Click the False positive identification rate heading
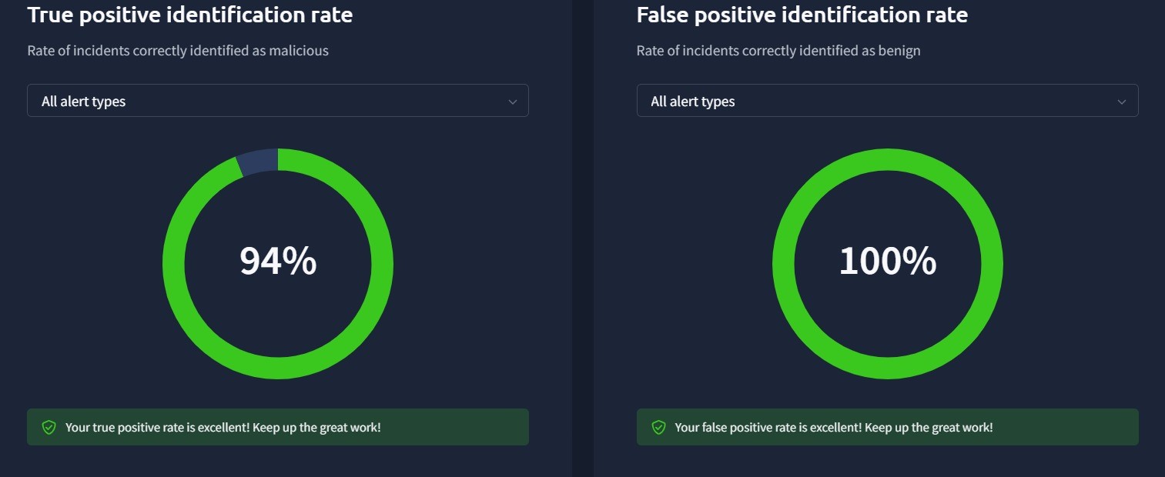The height and width of the screenshot is (477, 1165). 802,15
